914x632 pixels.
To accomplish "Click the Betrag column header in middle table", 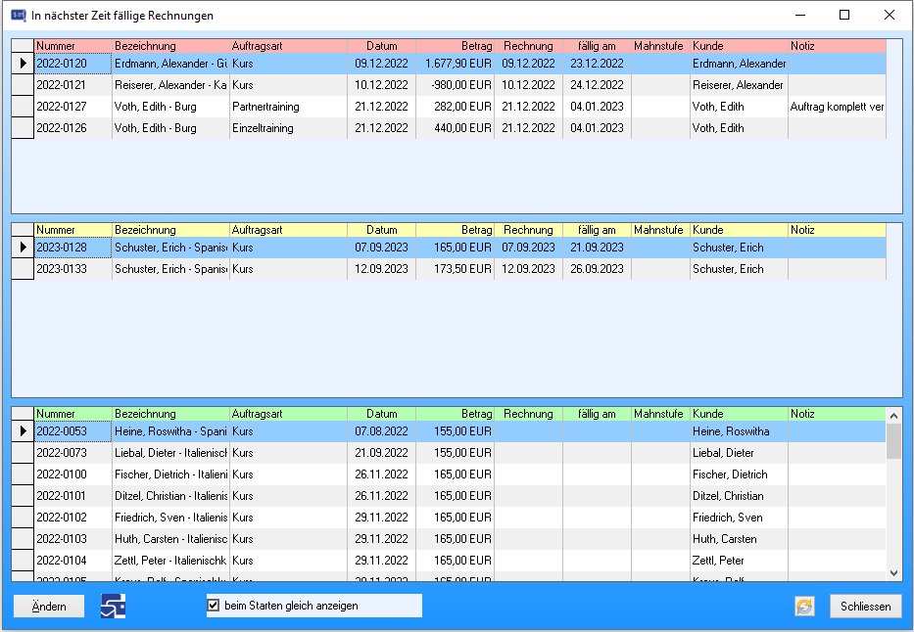I will 455,230.
